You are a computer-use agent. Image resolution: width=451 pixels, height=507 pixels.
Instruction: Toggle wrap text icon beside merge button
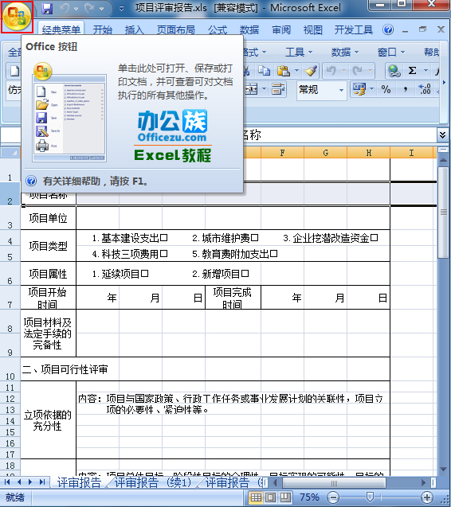tap(278, 89)
